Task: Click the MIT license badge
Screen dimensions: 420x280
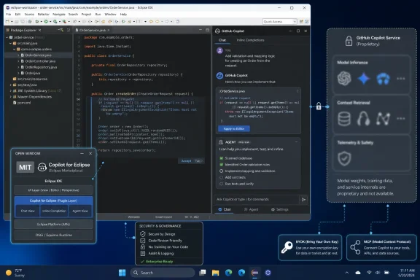Action: coord(26,168)
